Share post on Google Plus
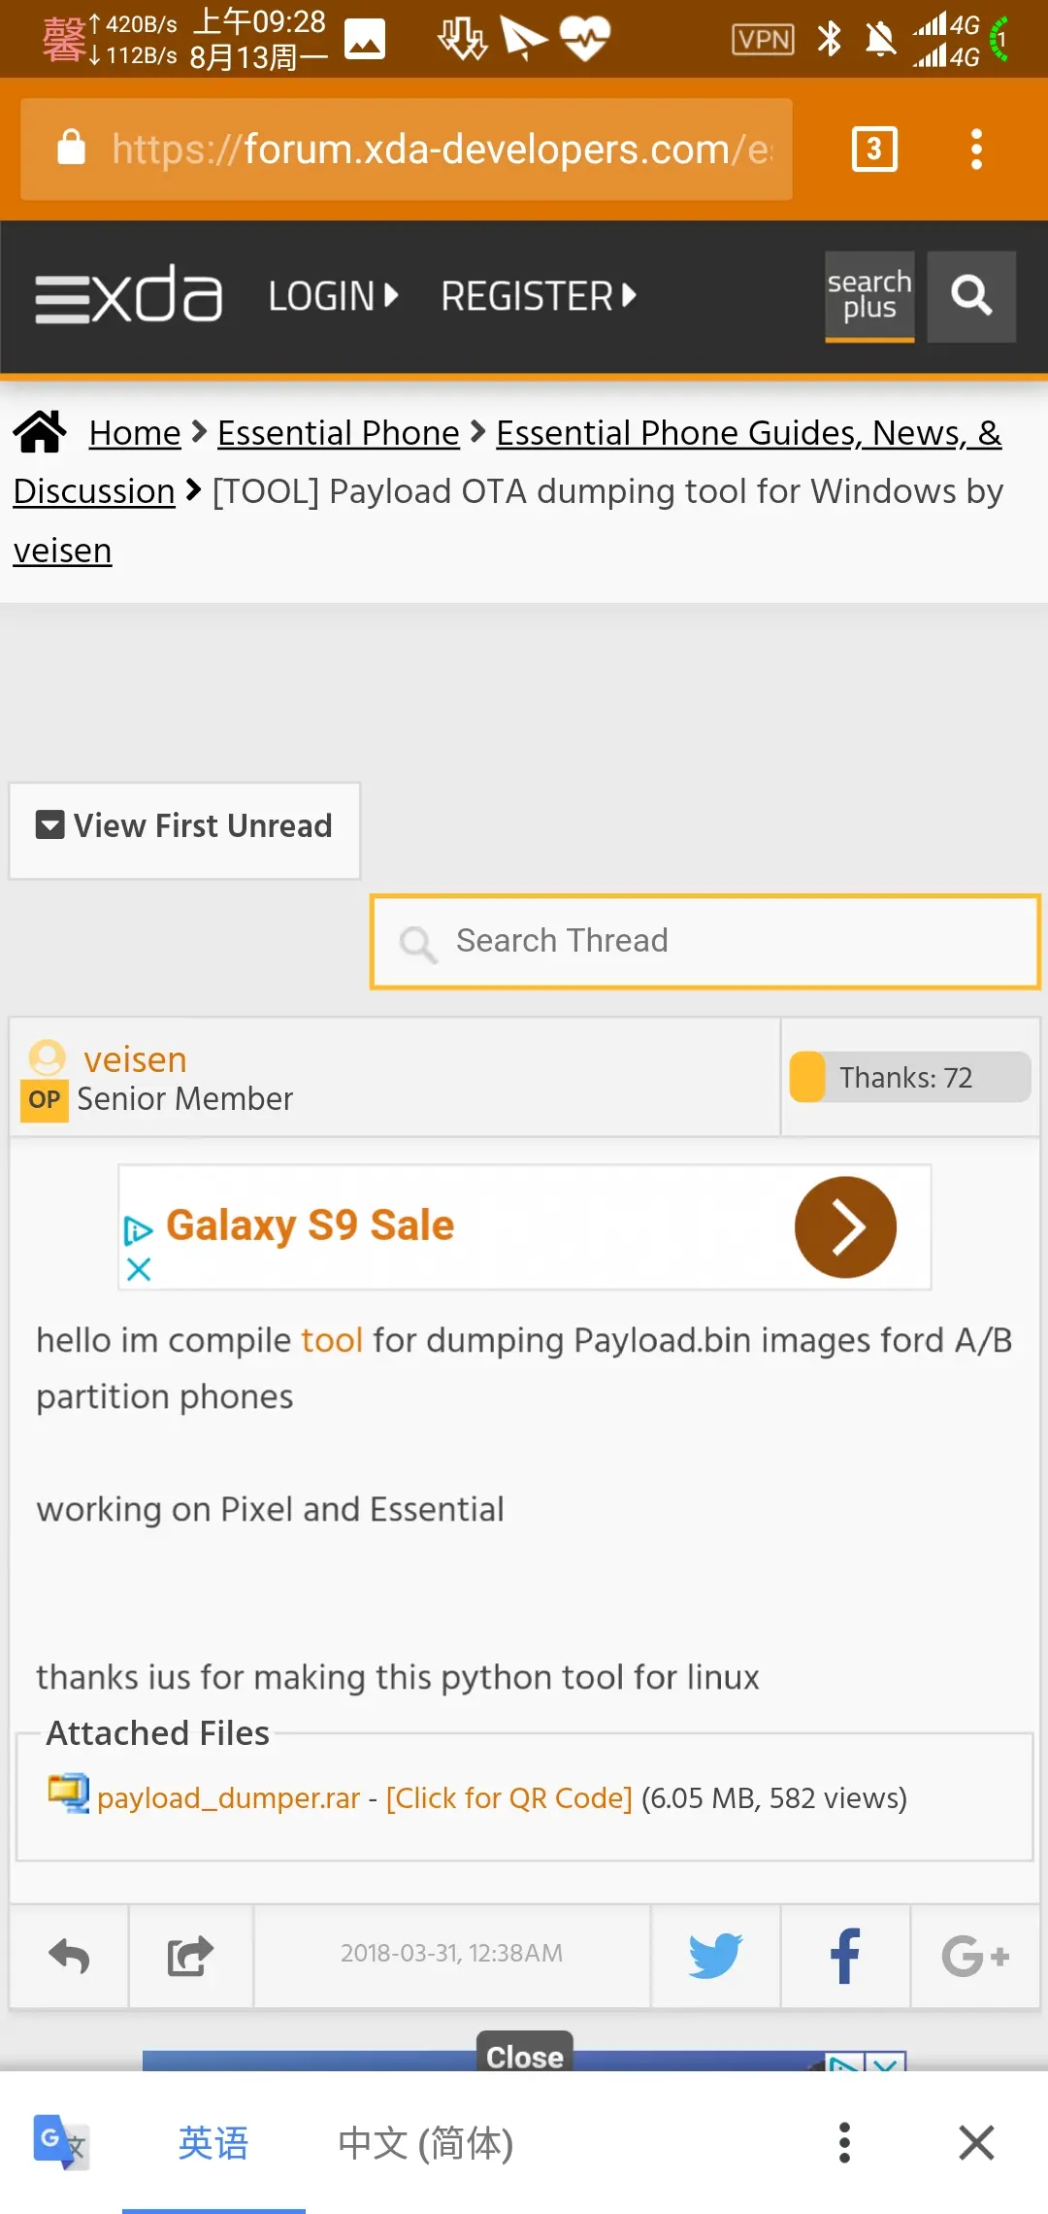Screen dimensions: 1048x2214 click(x=974, y=1955)
